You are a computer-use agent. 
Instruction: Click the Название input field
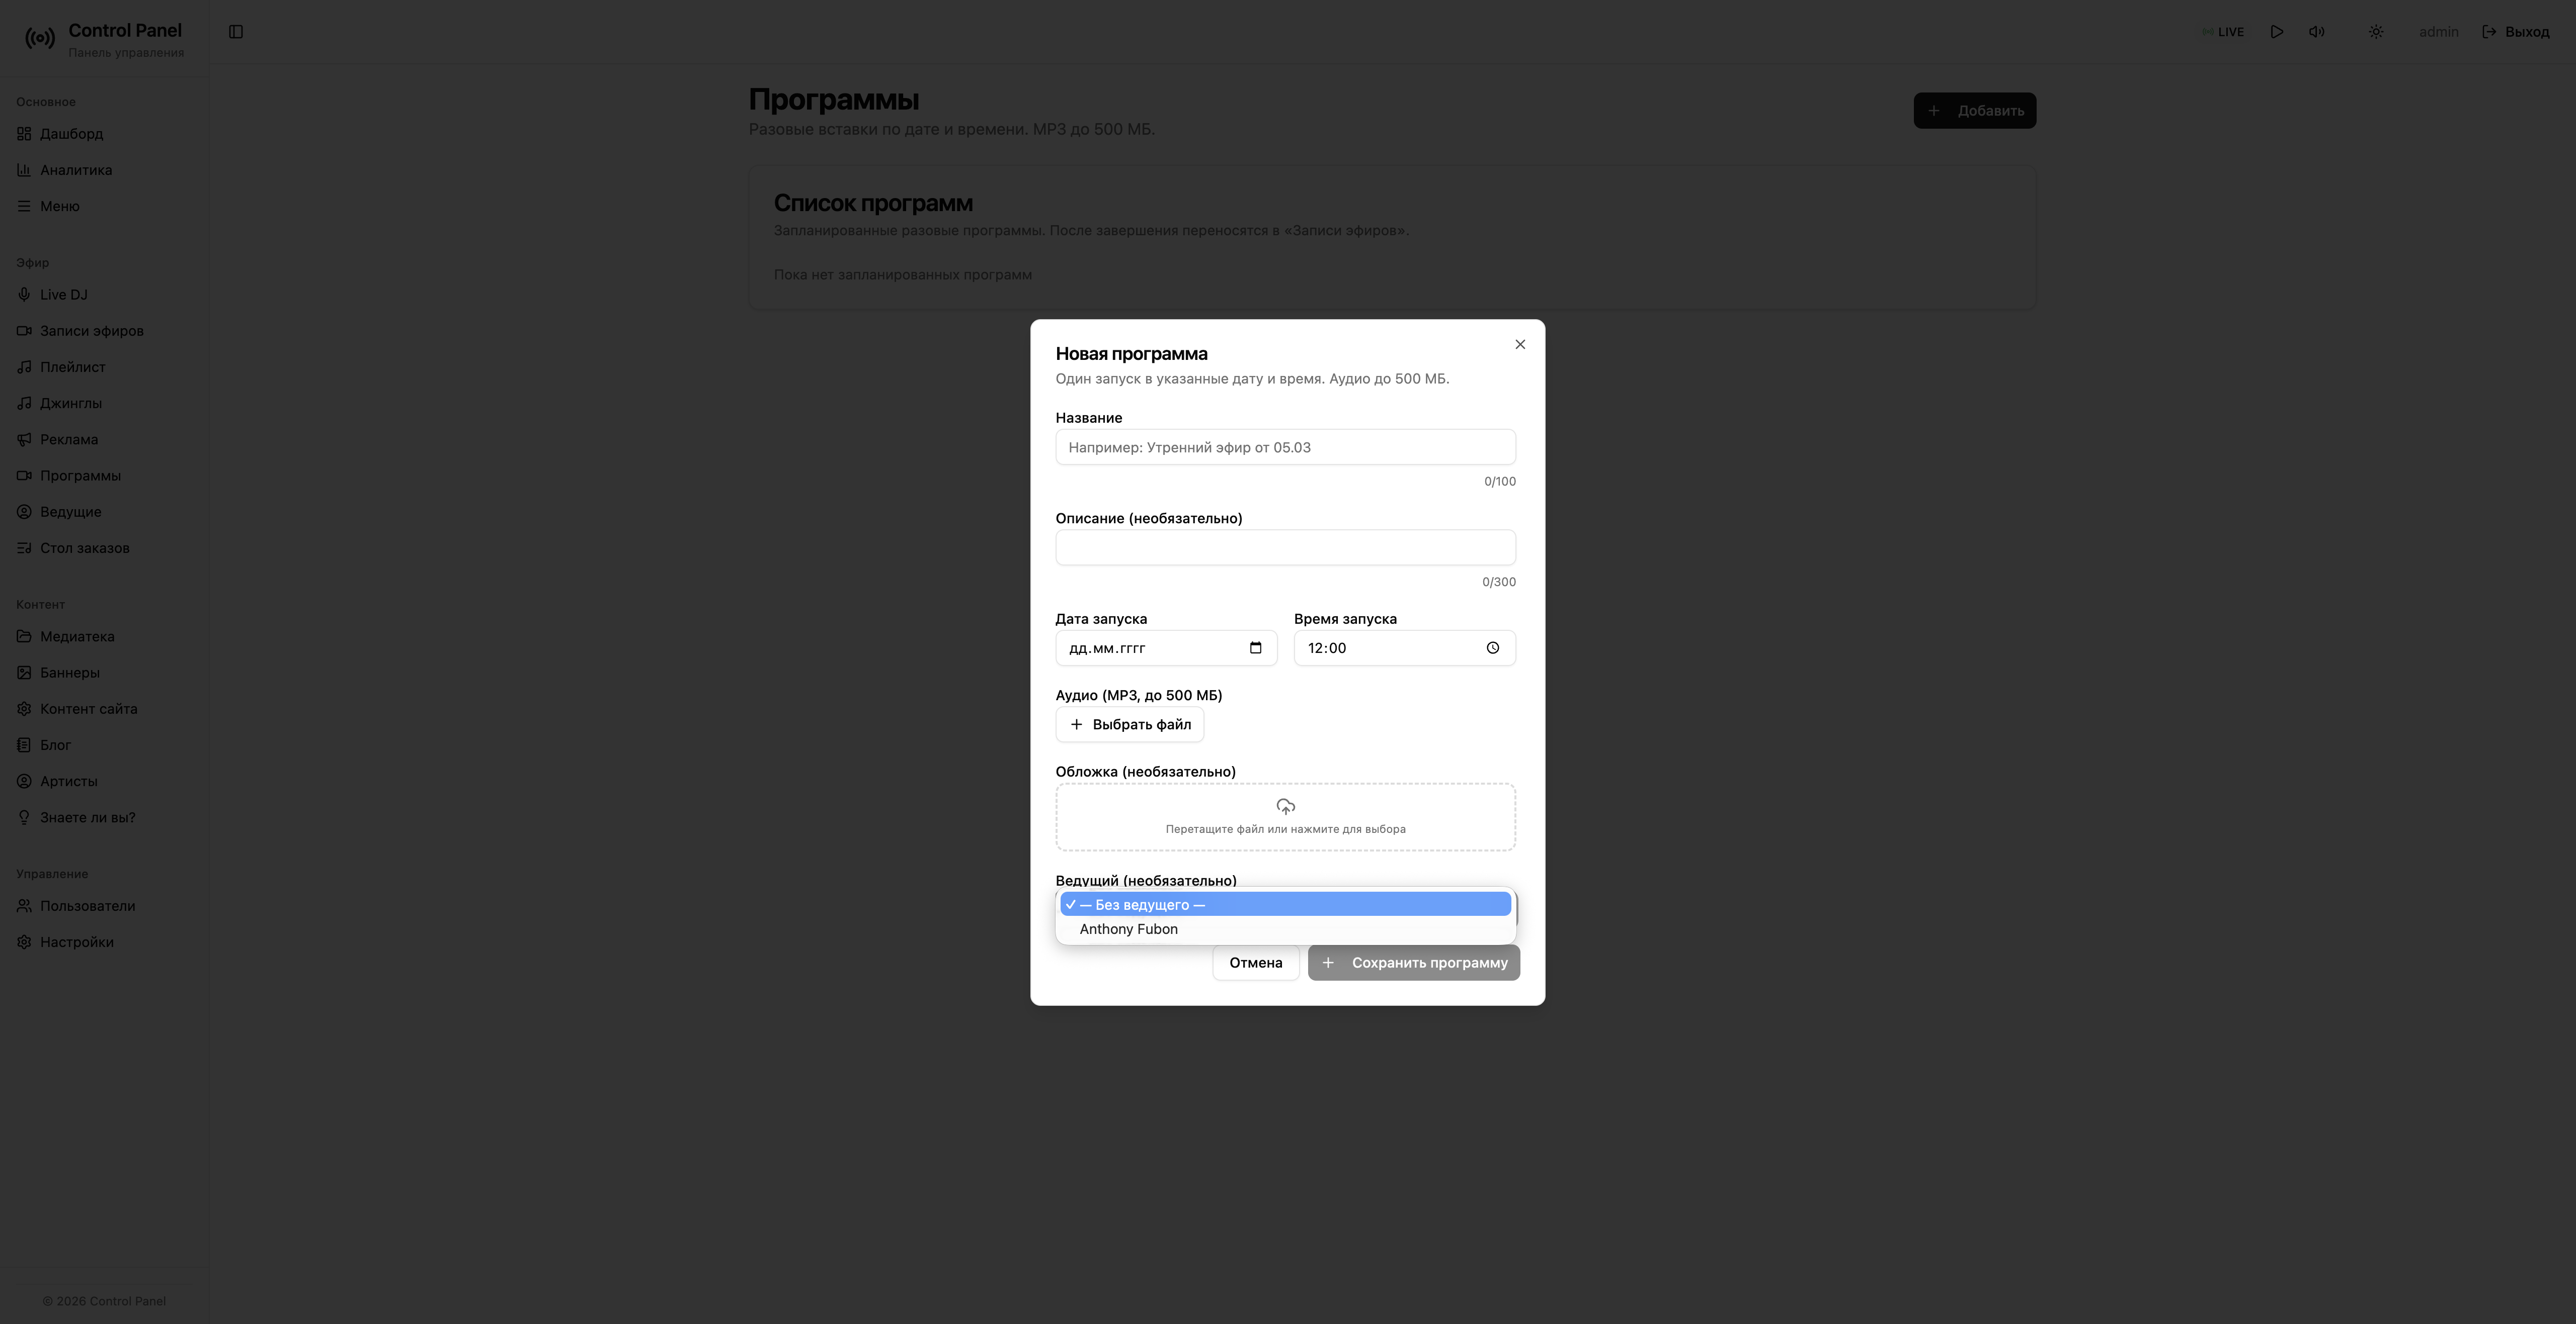coord(1285,447)
